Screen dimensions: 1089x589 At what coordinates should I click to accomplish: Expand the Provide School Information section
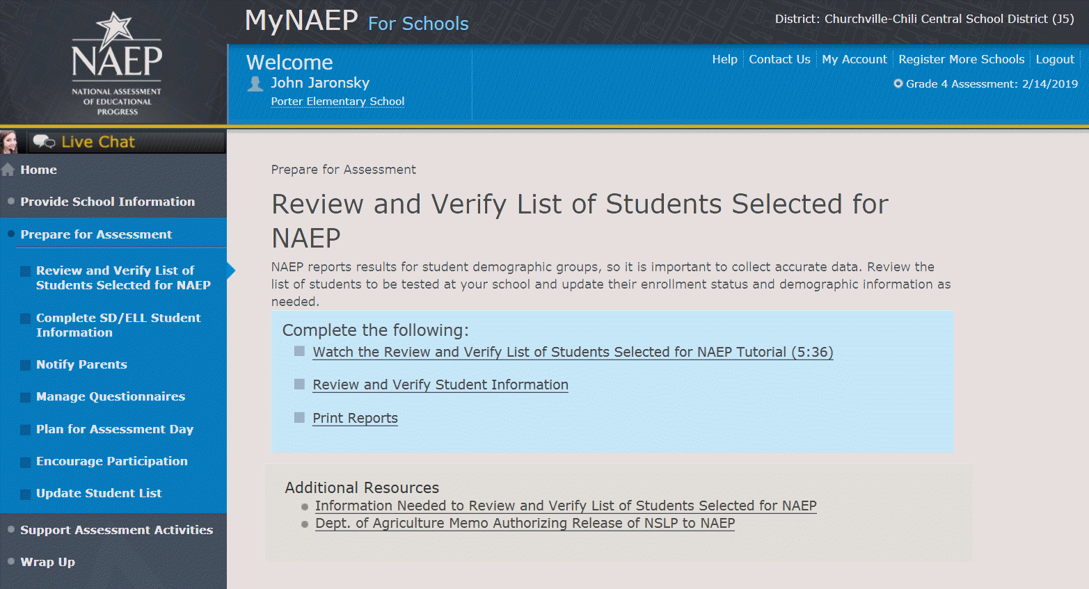(x=107, y=202)
